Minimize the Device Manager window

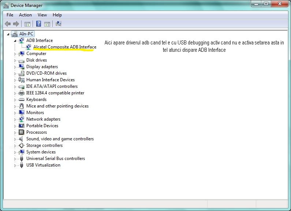(256, 4)
